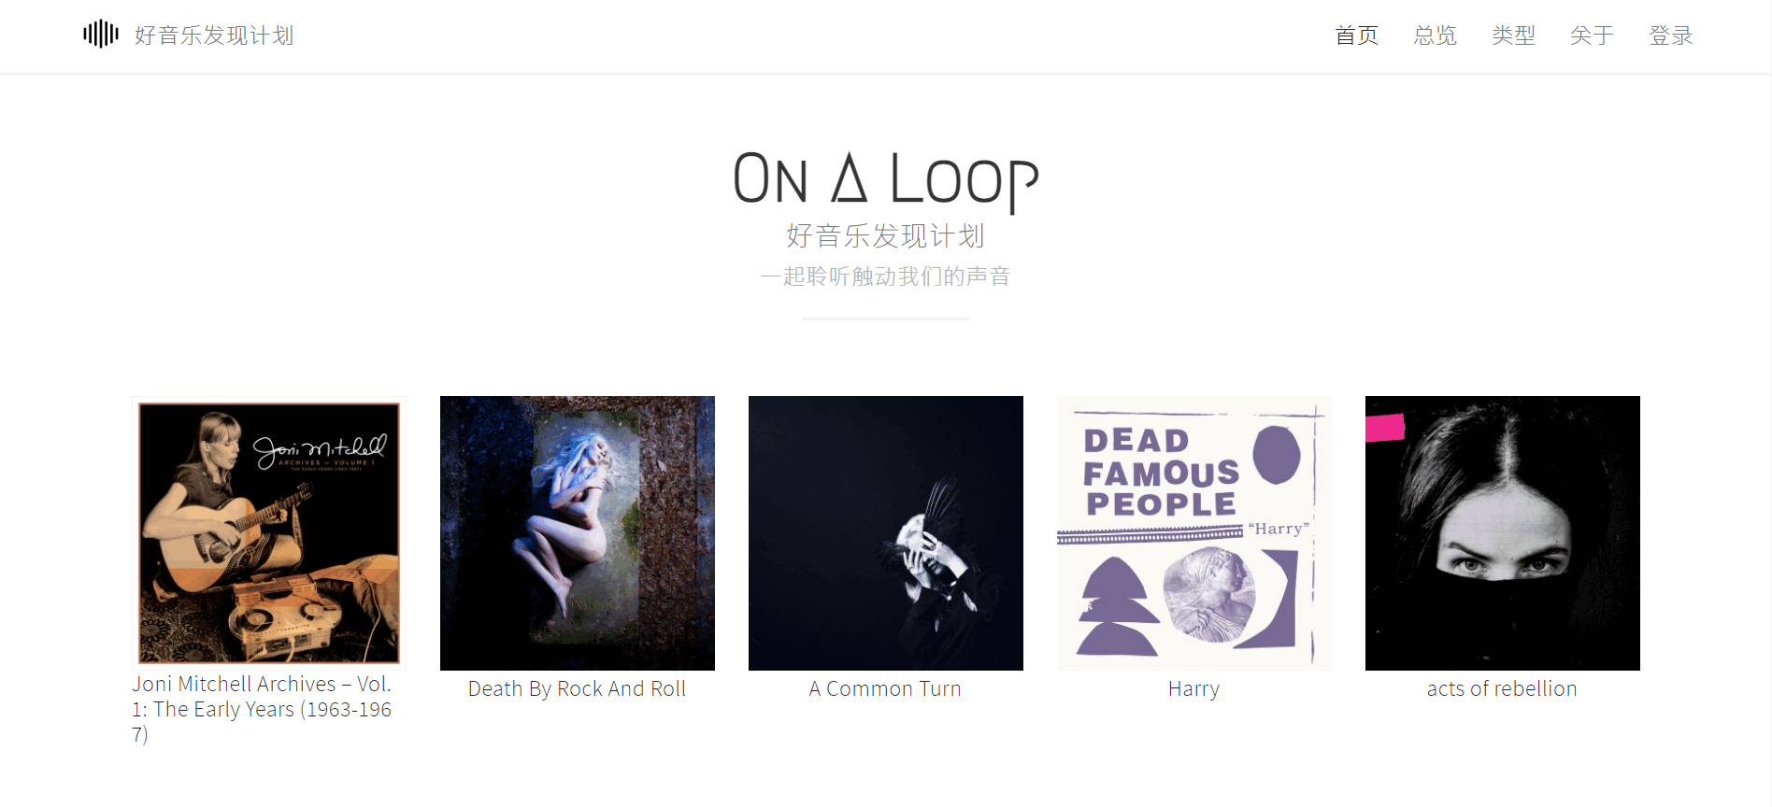Image resolution: width=1772 pixels, height=807 pixels.
Task: Open the 关于 page
Action: tap(1593, 35)
